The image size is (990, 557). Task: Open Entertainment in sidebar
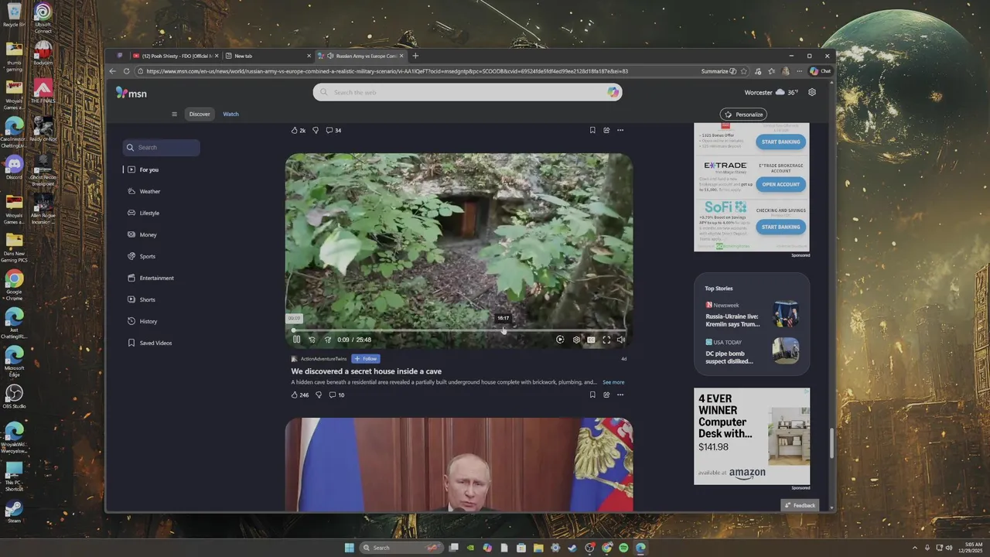156,278
